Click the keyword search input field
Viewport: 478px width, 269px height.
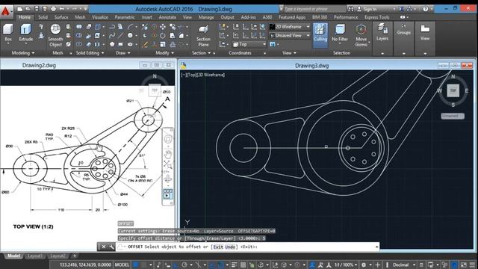tap(314, 9)
